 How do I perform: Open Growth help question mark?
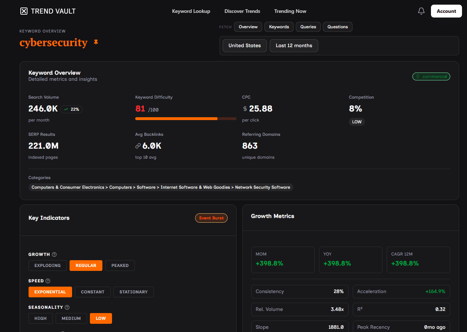[x=54, y=254]
